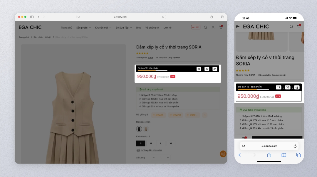Tap the mobile hamburger menu icon
The width and height of the screenshot is (317, 177).
[x=238, y=26]
